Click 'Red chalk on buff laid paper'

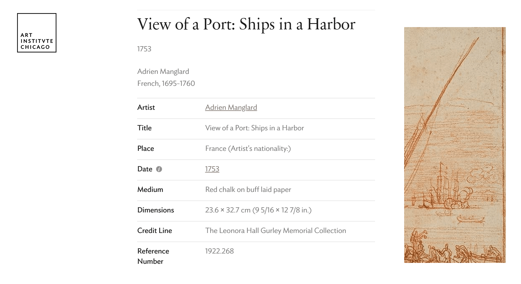click(248, 190)
